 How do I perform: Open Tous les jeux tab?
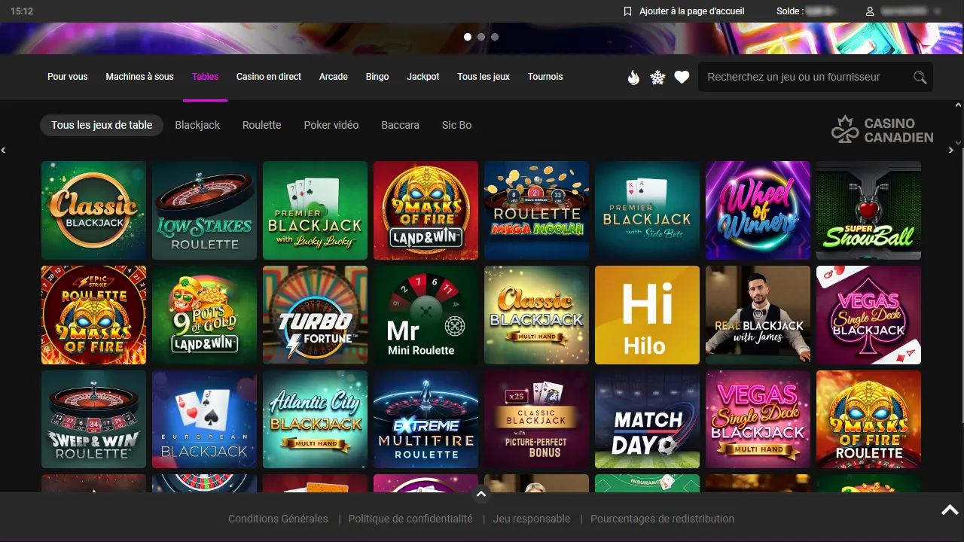click(484, 77)
